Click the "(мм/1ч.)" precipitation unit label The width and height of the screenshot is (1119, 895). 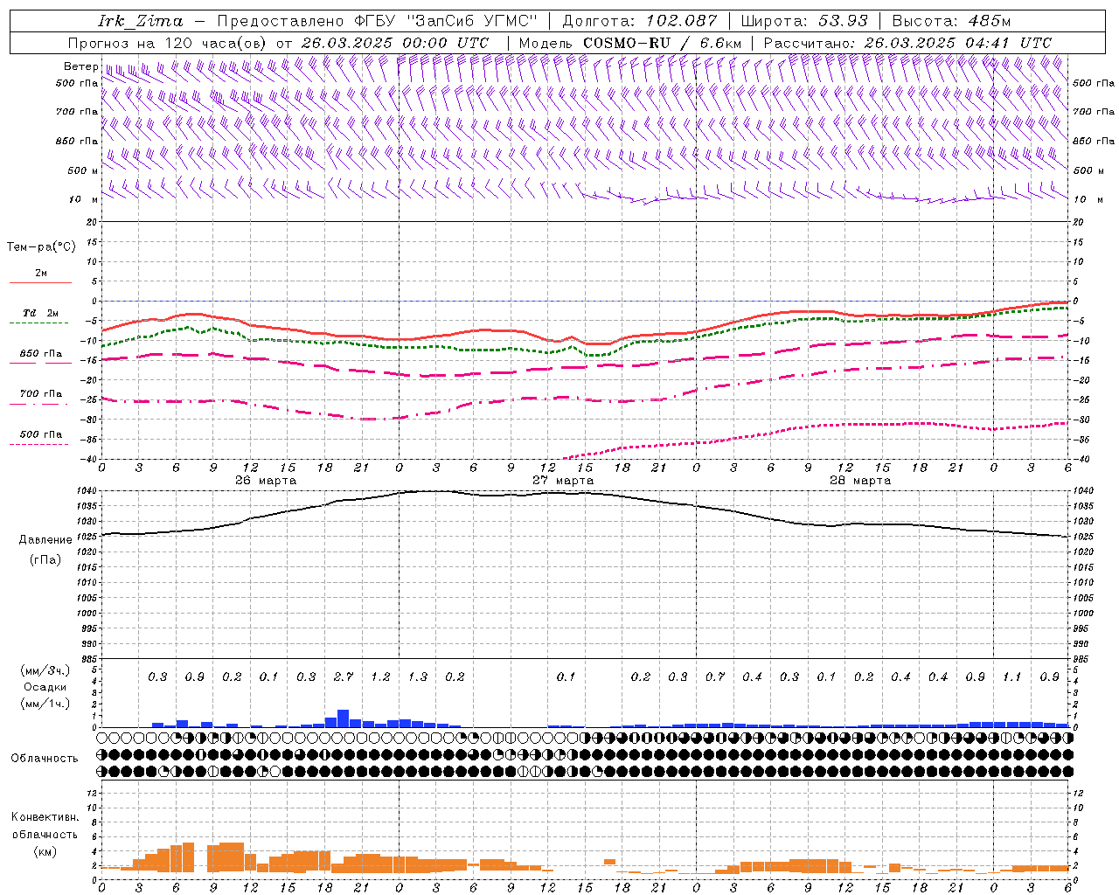click(45, 704)
